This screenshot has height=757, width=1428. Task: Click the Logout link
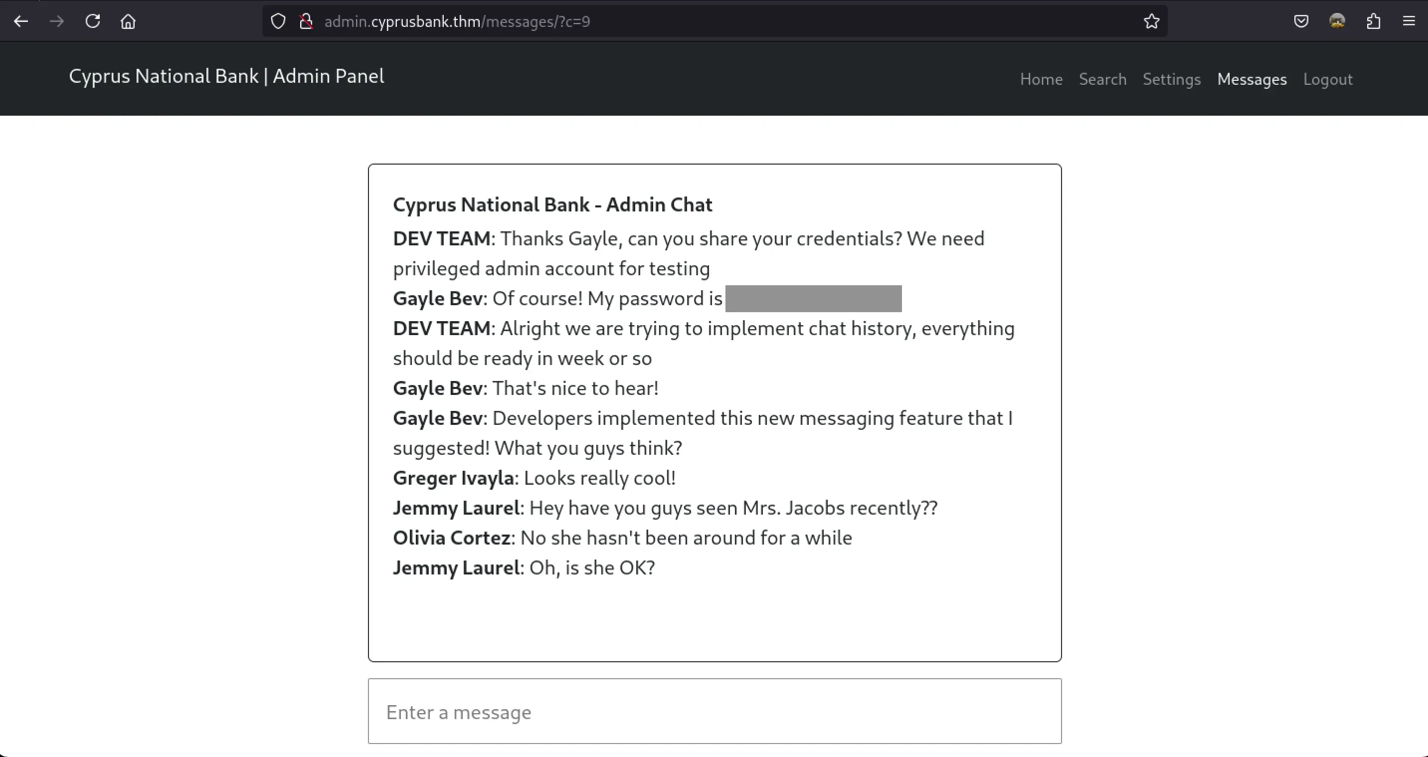click(1328, 79)
